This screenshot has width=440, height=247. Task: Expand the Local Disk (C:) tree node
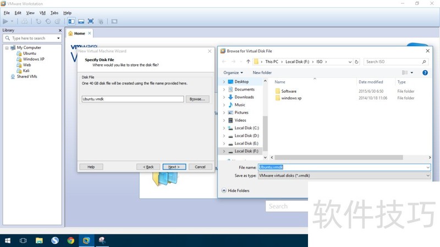coord(224,128)
